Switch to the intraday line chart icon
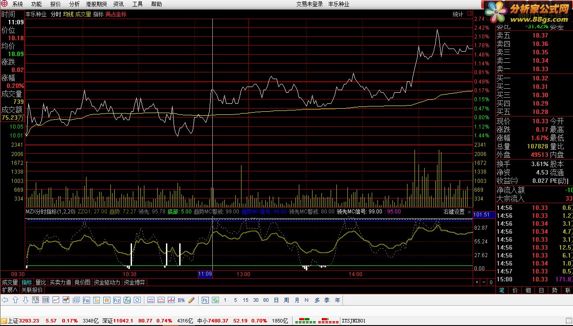573x326 pixels. pyautogui.click(x=56, y=300)
